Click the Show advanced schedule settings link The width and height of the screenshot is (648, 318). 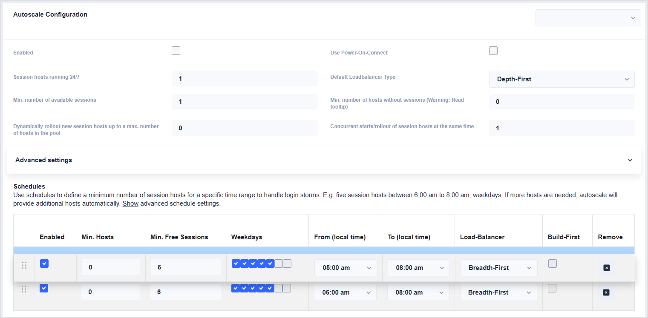130,203
